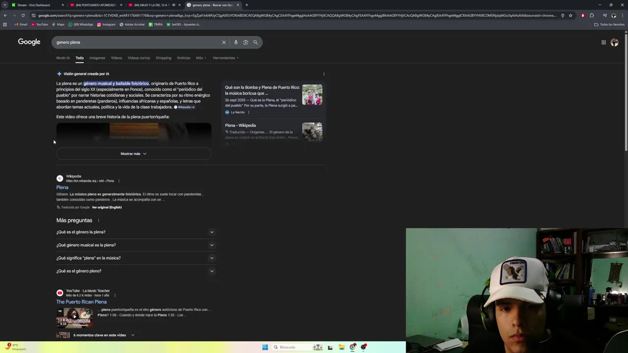Expand question ¿Qué significa plena en la música?
The height and width of the screenshot is (353, 628).
135,258
